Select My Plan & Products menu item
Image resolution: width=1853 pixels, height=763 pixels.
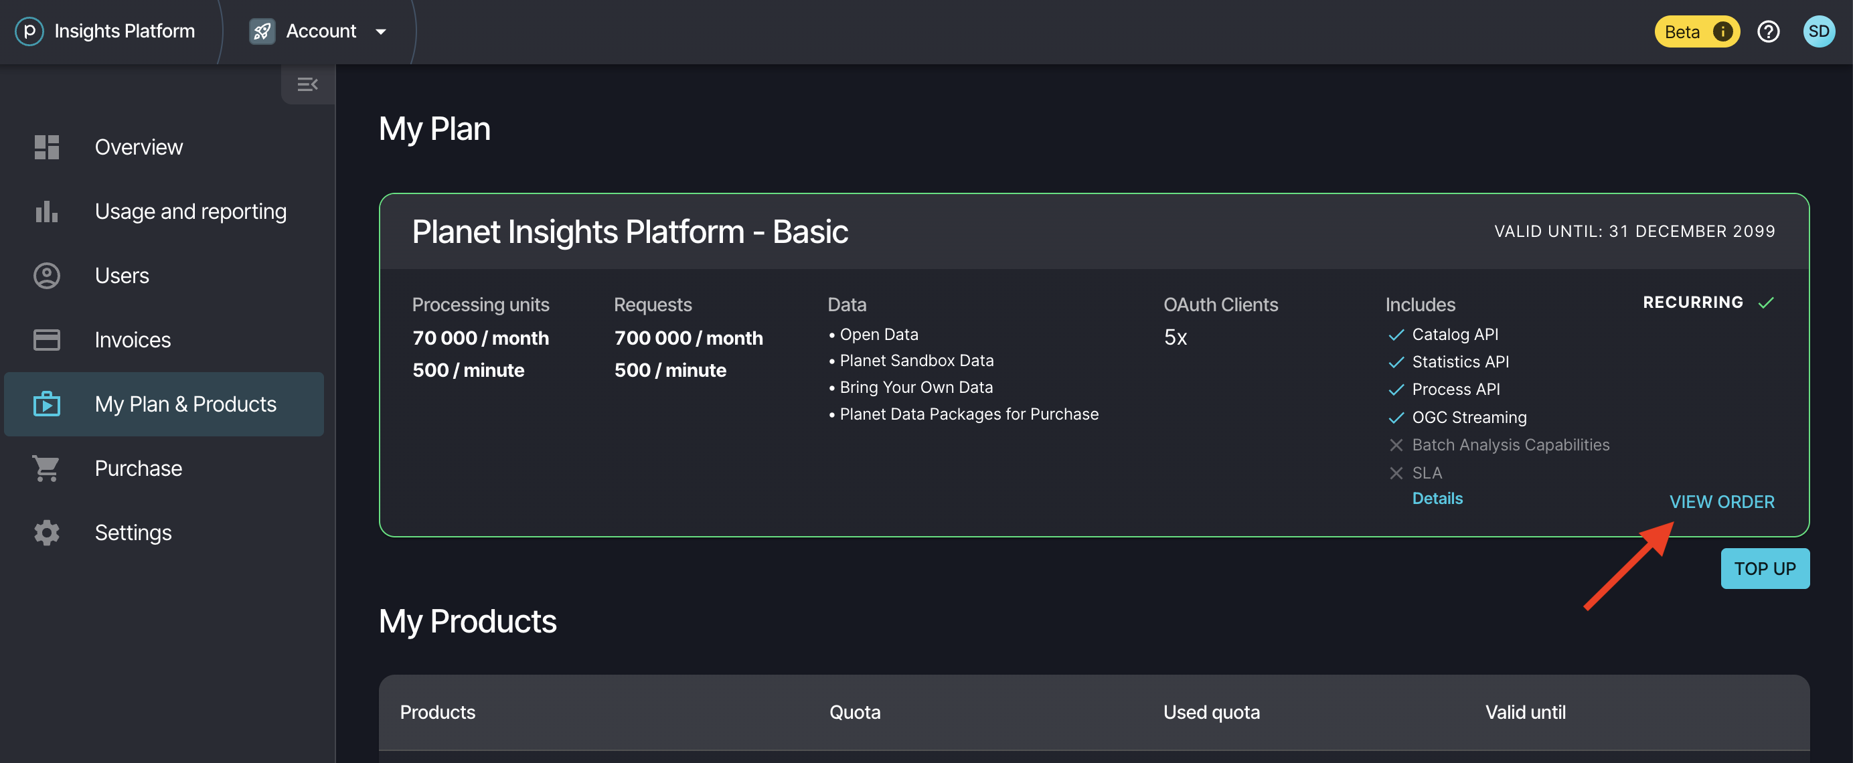(164, 404)
